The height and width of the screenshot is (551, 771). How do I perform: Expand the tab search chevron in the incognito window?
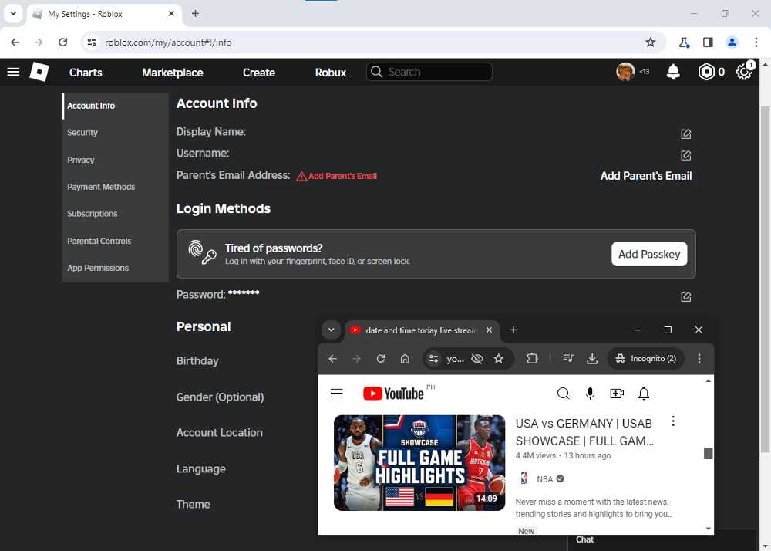[x=331, y=330]
